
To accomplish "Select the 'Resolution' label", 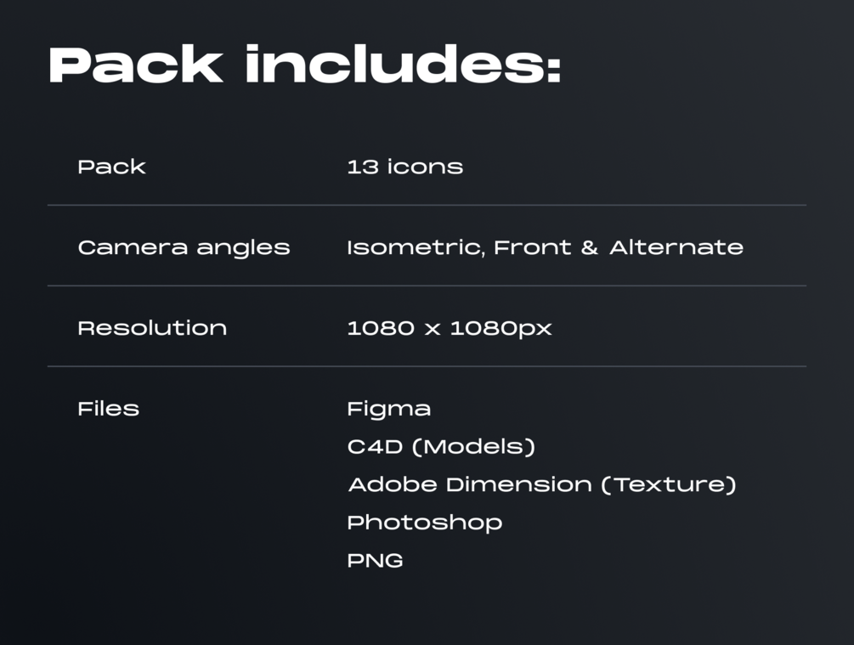I will point(152,328).
